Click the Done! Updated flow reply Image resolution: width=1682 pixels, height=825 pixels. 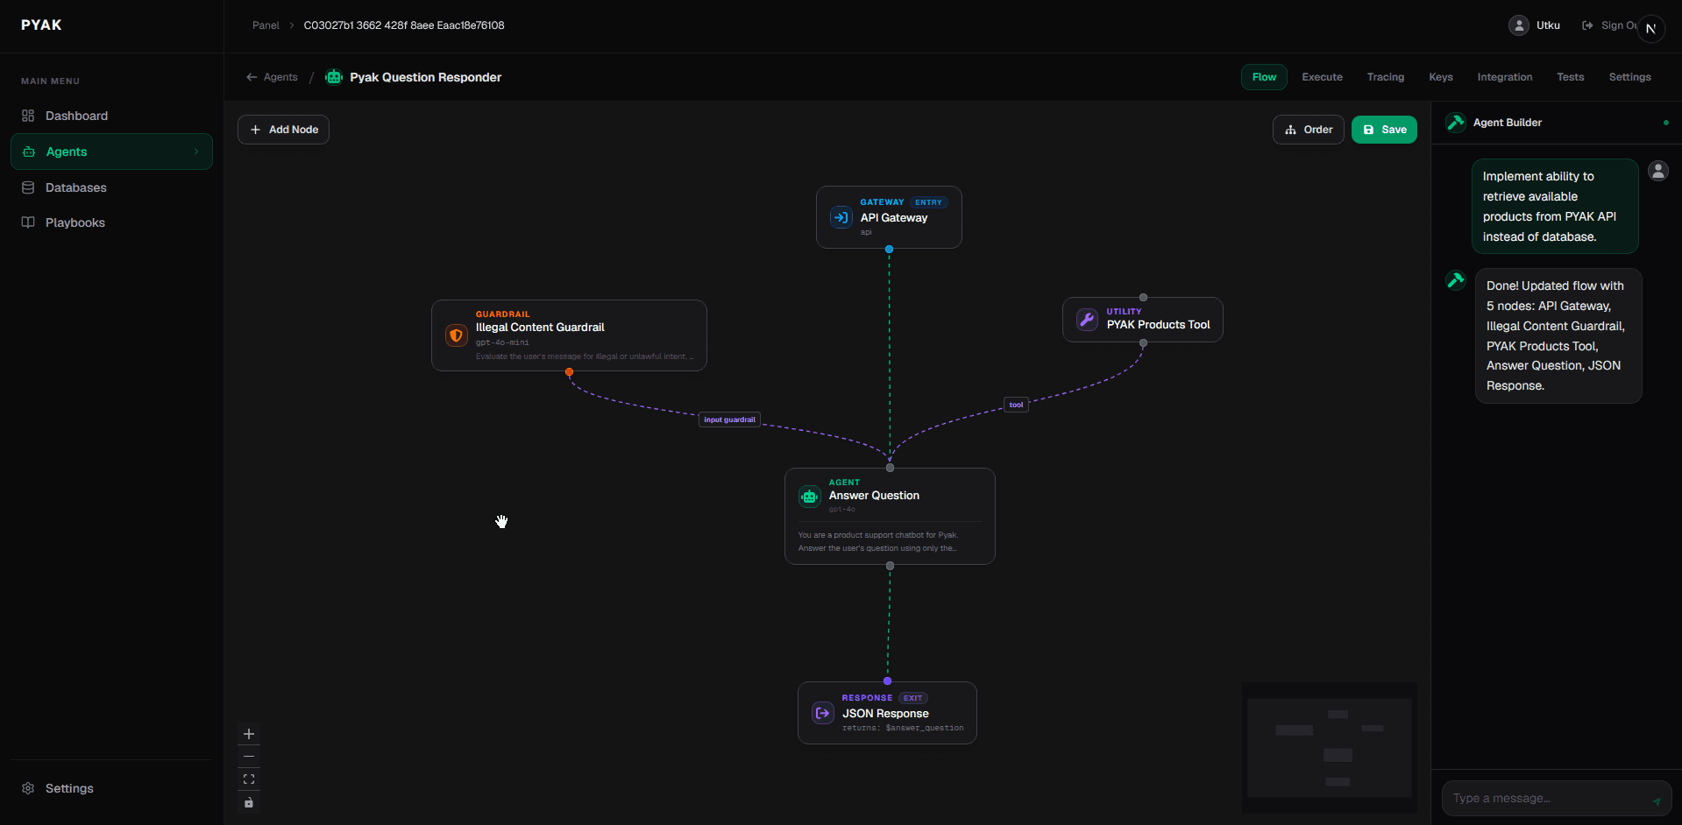click(1558, 335)
